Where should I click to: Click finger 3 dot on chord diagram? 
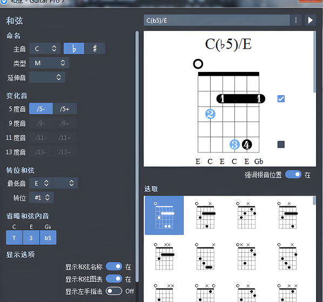point(234,144)
